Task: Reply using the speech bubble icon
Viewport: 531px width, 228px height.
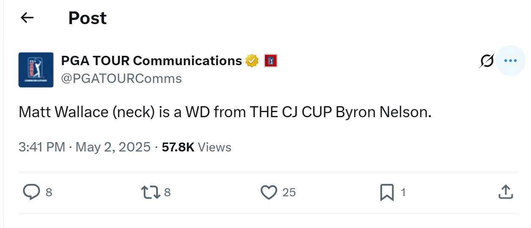Action: pos(31,192)
